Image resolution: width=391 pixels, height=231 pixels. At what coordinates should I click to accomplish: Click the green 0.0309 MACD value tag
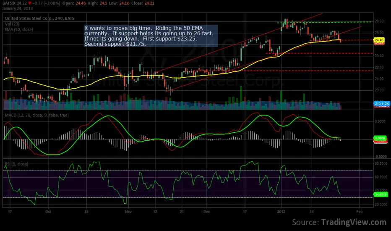[380, 138]
